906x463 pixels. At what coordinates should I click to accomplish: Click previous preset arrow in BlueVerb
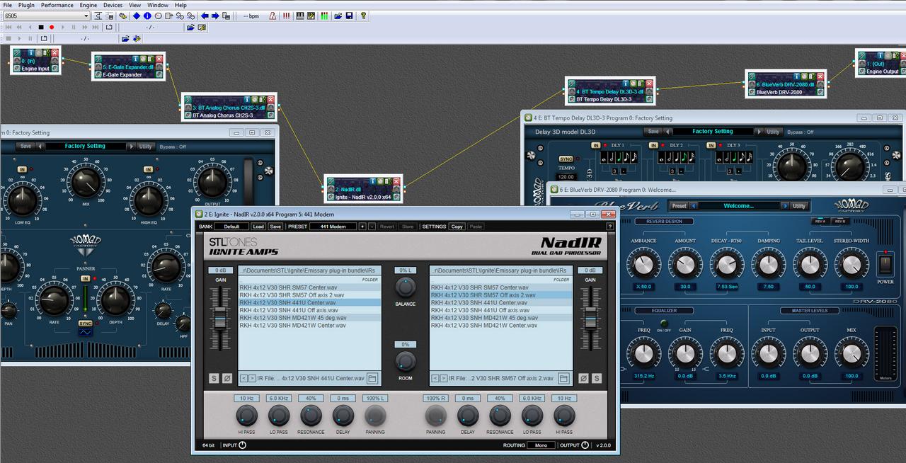[694, 206]
